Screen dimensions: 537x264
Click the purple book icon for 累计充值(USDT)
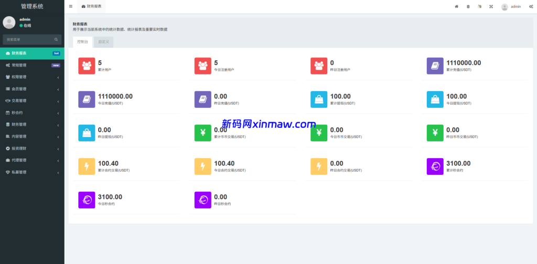tap(435, 65)
